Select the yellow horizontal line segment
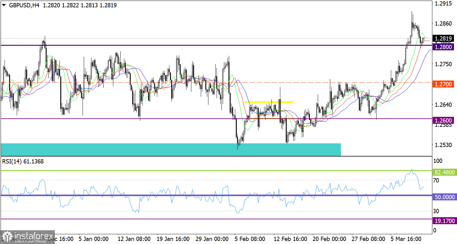The height and width of the screenshot is (244, 457). click(x=269, y=102)
